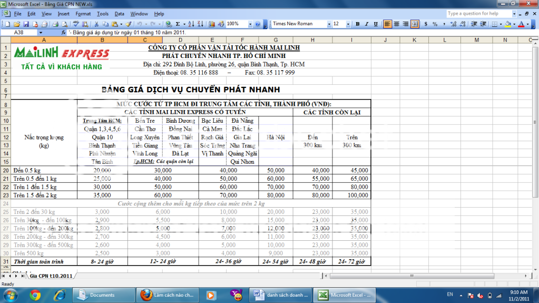Viewport: 539px width, 303px height.
Task: Open the Zoom 100% dropdown
Action: [x=250, y=24]
